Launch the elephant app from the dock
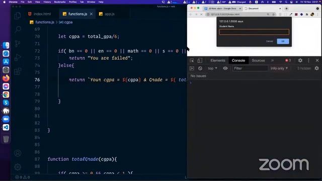Viewport: 322px width, 181px height. [6, 111]
